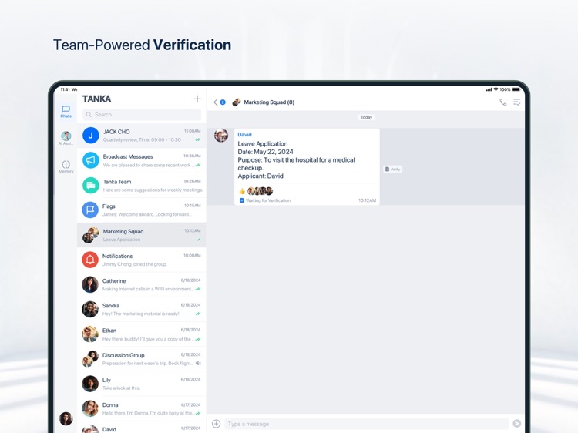
Task: Click the 'Take a look at this.' preview
Action: coord(121,388)
